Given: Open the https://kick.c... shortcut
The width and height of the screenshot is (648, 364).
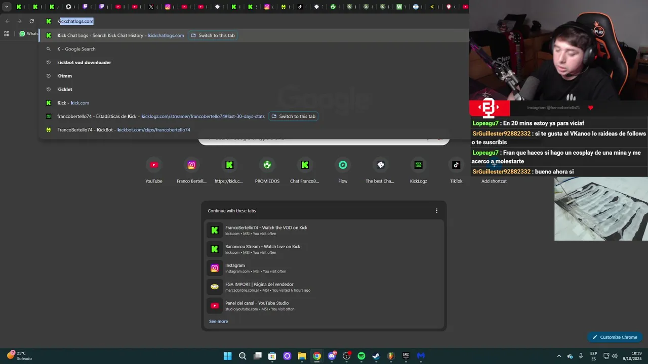Looking at the screenshot, I should [229, 170].
